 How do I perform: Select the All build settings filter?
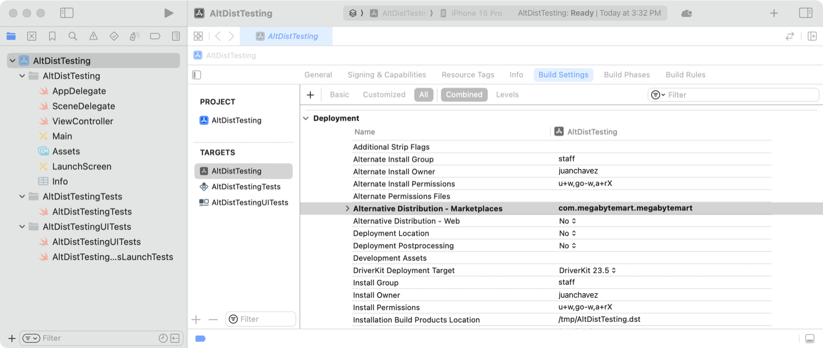(x=424, y=95)
